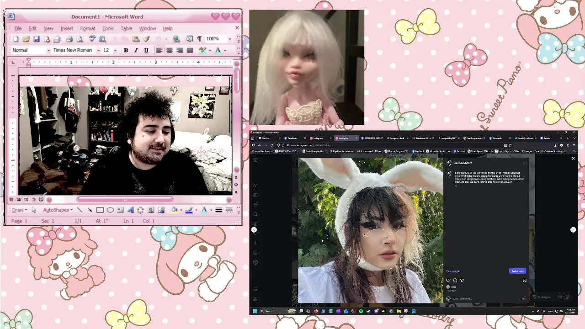This screenshot has height=329, width=585.
Task: Select the Line drawing tool
Action: tap(80, 210)
